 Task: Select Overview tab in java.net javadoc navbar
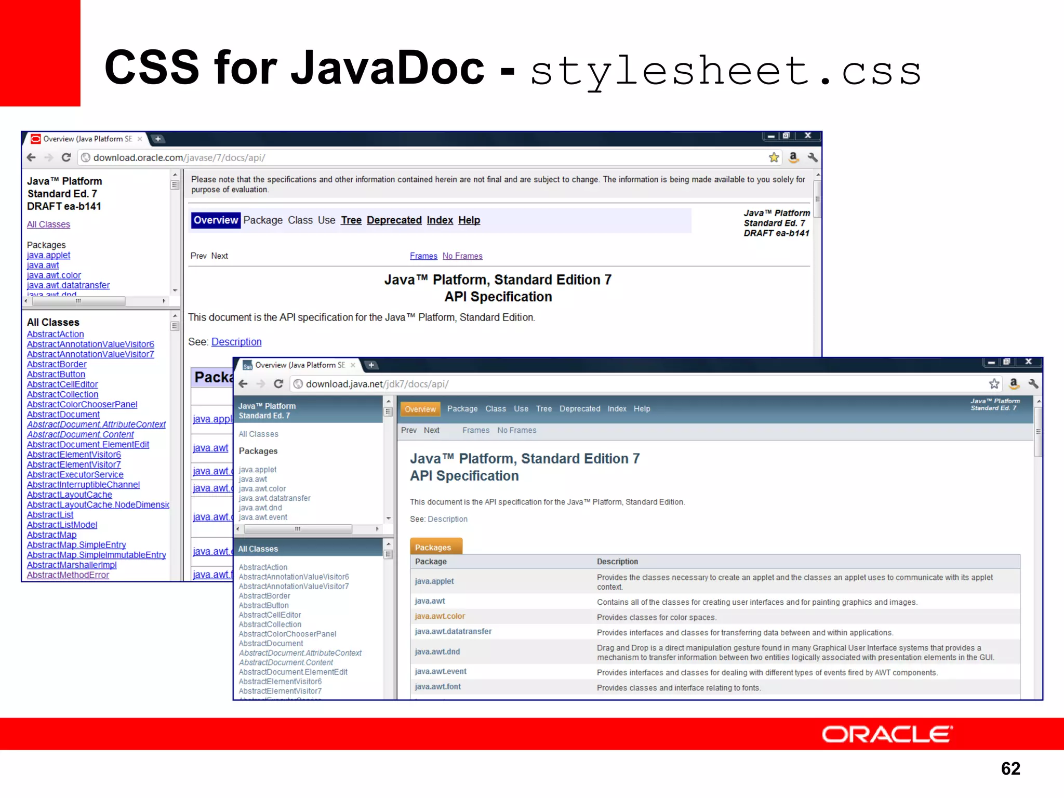(420, 409)
